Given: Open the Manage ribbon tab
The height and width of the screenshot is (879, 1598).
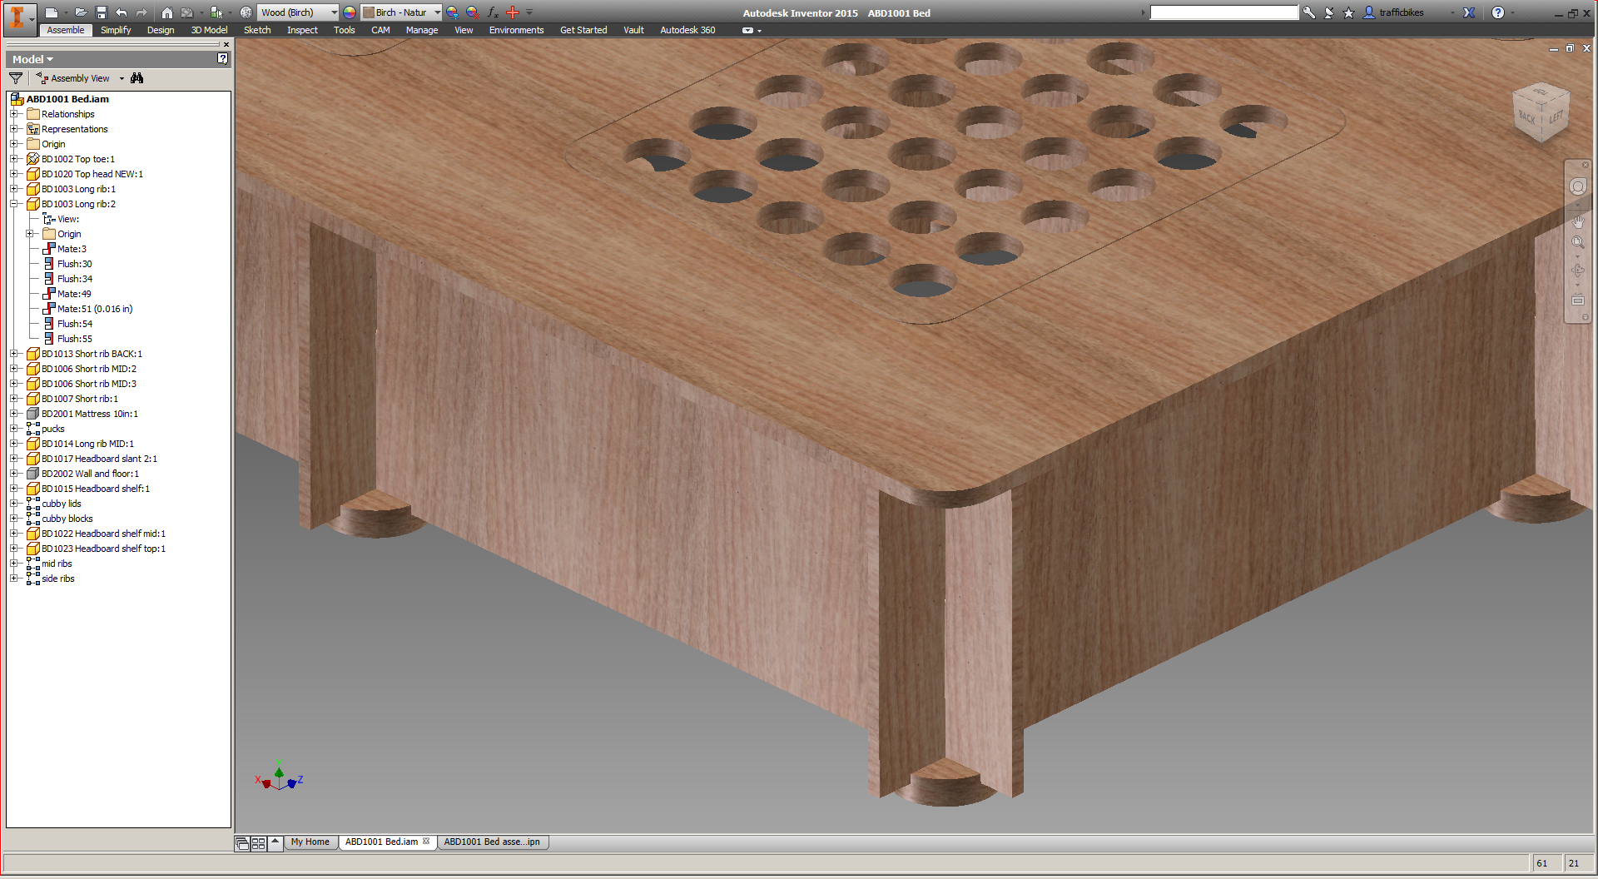Looking at the screenshot, I should pos(422,30).
